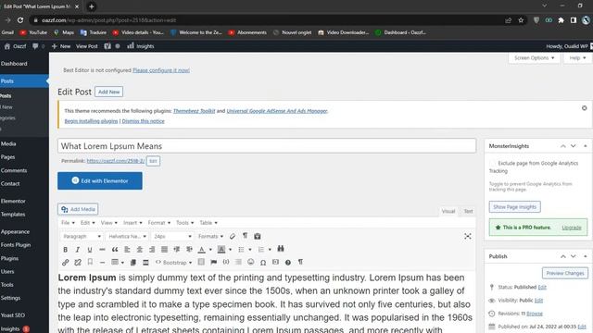
Task: Follow the Upgrade link for PRO feature
Action: [x=572, y=228]
